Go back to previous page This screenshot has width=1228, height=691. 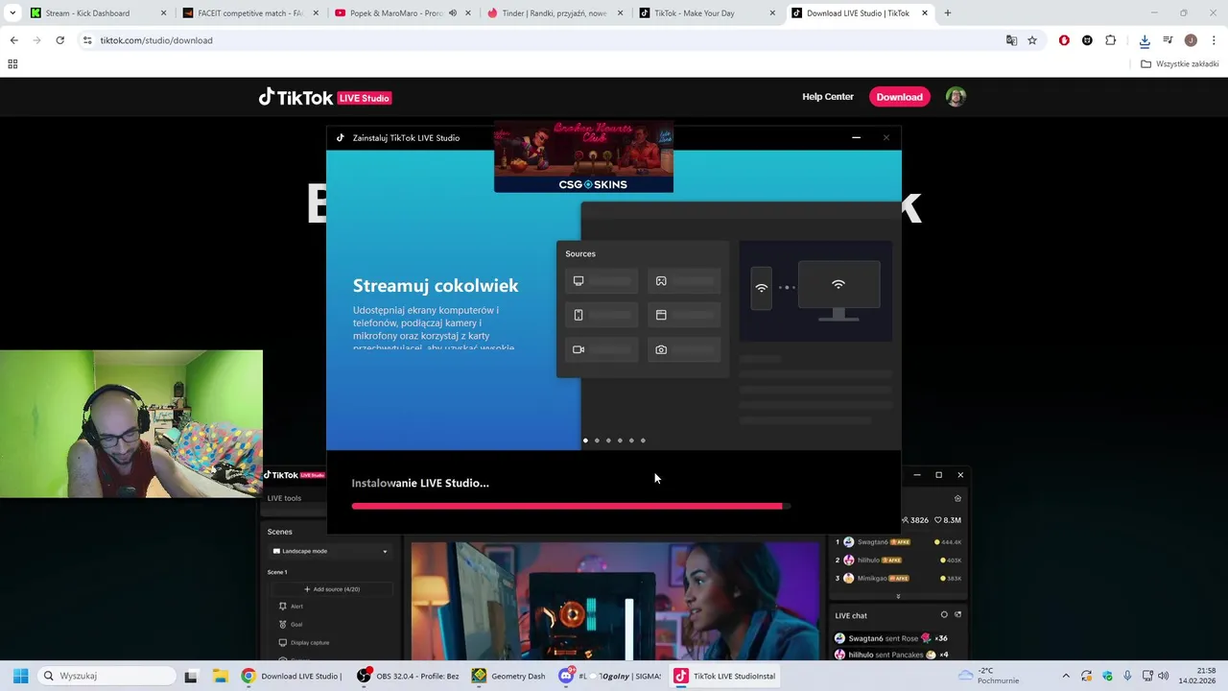tap(13, 40)
